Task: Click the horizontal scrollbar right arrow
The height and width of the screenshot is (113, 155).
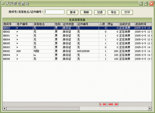Action: coord(150,109)
